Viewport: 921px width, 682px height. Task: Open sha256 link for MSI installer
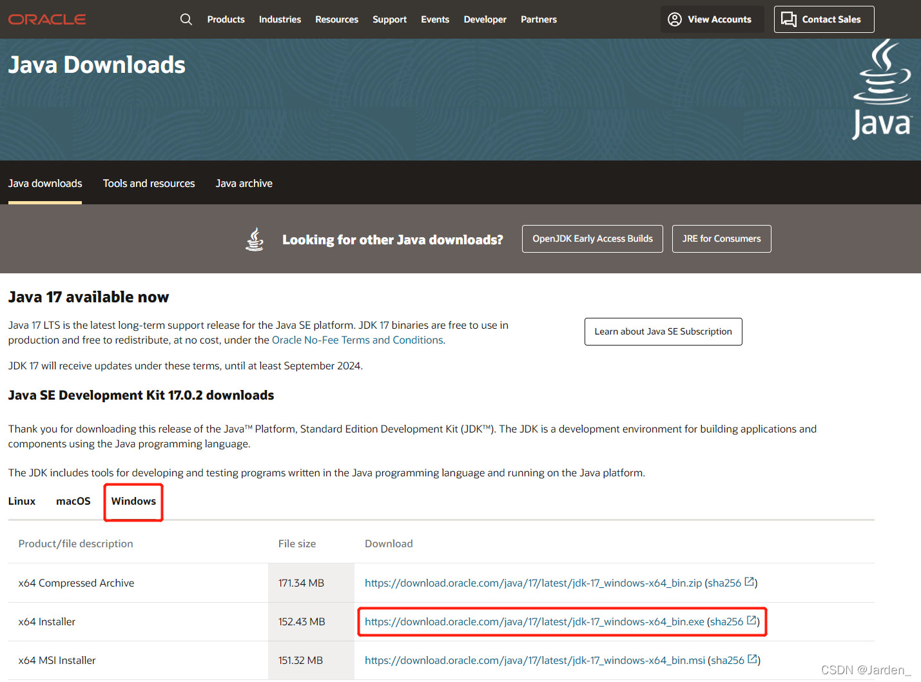coord(728,660)
